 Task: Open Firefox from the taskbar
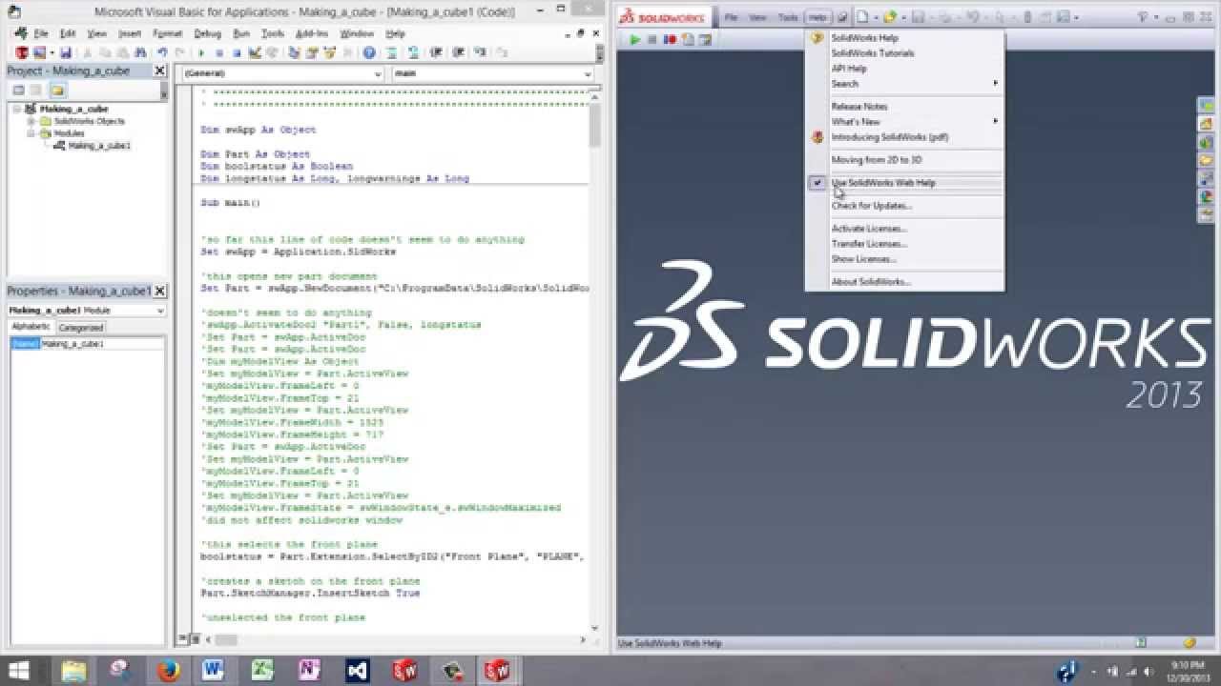coord(169,671)
